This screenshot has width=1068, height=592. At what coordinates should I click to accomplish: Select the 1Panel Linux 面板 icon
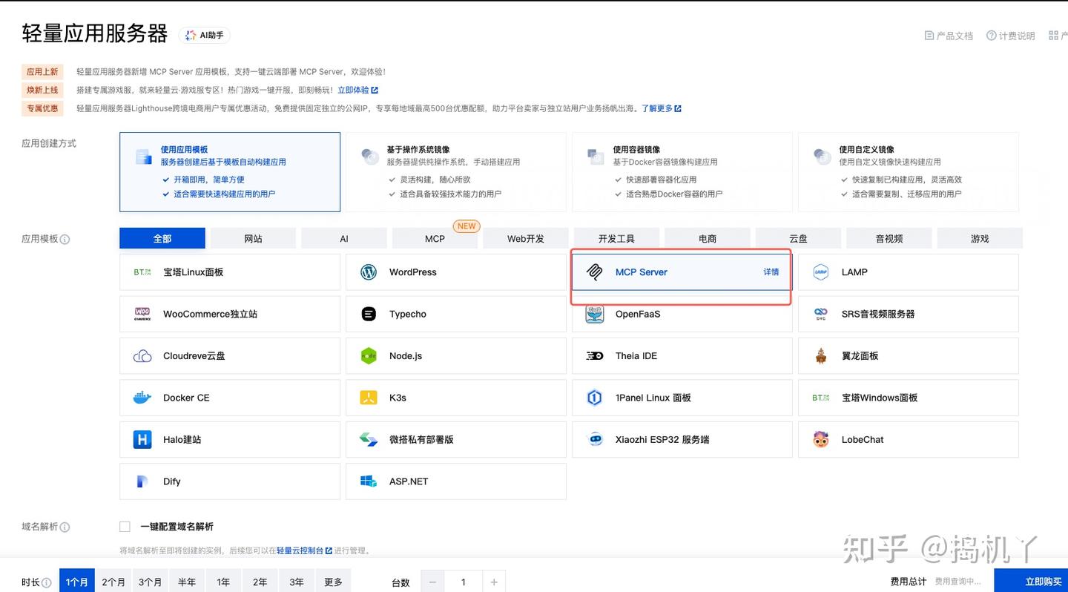tap(595, 398)
